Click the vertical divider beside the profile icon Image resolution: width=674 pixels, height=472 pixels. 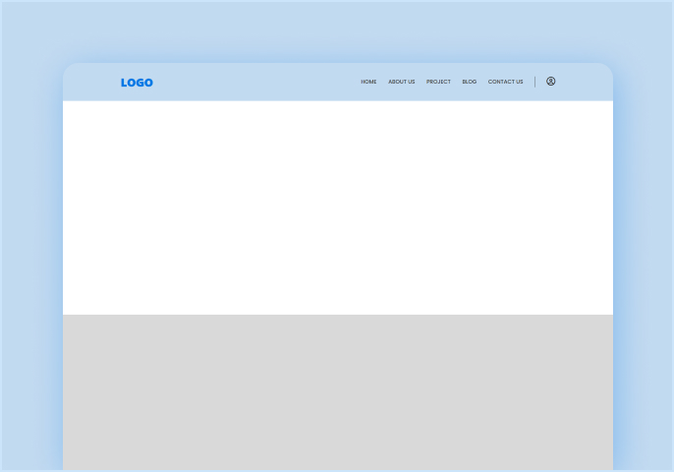click(535, 82)
